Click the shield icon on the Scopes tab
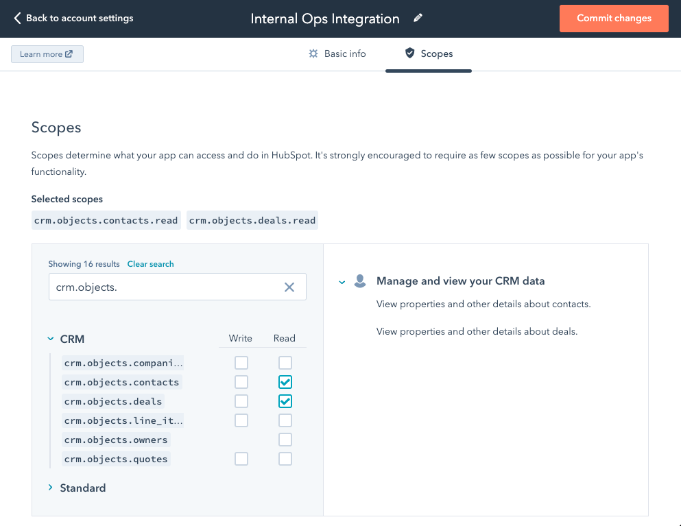 tap(409, 53)
